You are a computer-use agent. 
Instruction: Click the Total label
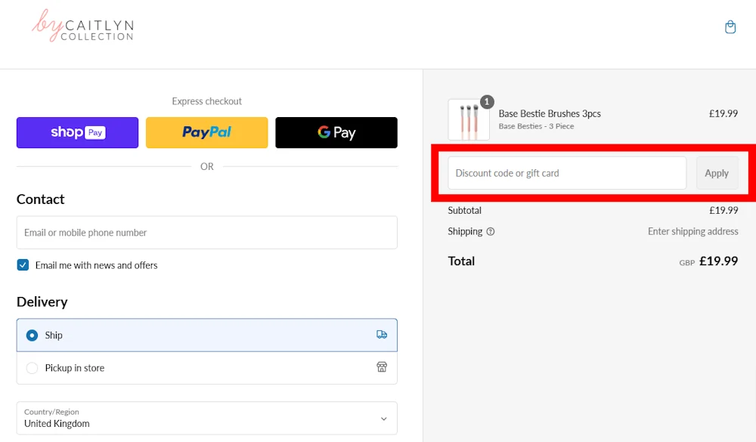click(461, 261)
